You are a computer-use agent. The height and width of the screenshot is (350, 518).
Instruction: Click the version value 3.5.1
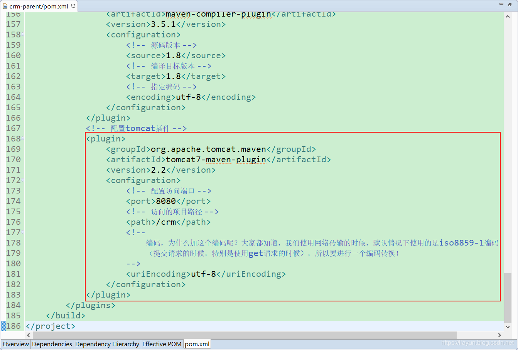click(163, 24)
